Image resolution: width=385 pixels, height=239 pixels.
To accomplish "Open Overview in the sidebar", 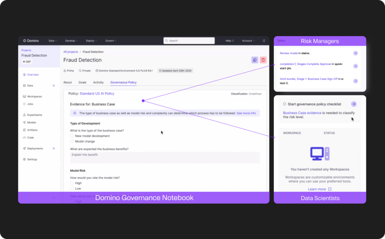I will coord(31,75).
